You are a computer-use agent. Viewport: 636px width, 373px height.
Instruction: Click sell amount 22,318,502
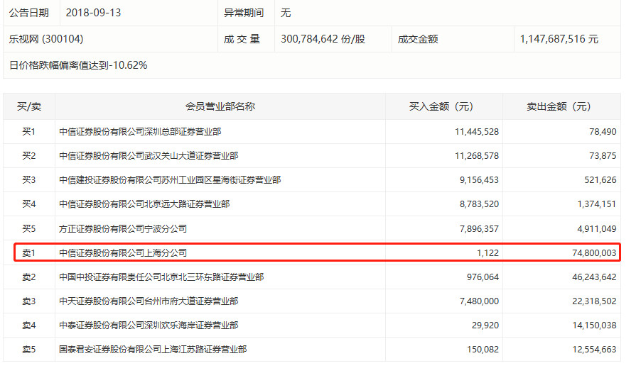coord(594,301)
